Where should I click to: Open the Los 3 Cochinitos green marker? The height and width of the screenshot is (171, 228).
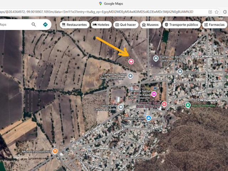tap(188, 105)
